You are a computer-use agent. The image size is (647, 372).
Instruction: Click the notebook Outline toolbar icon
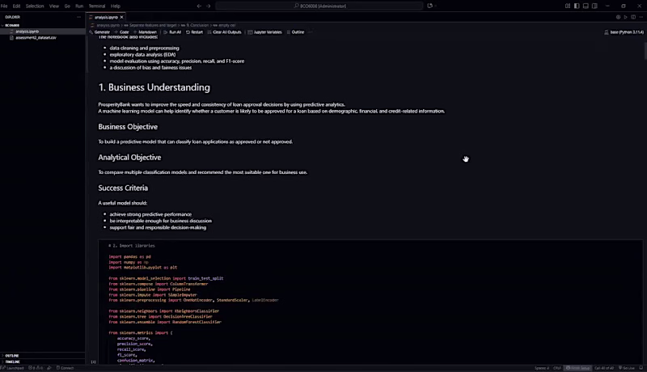295,32
